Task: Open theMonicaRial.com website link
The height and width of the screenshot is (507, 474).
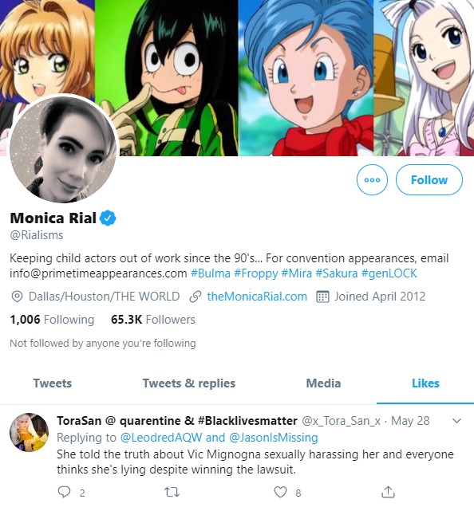Action: 257,297
